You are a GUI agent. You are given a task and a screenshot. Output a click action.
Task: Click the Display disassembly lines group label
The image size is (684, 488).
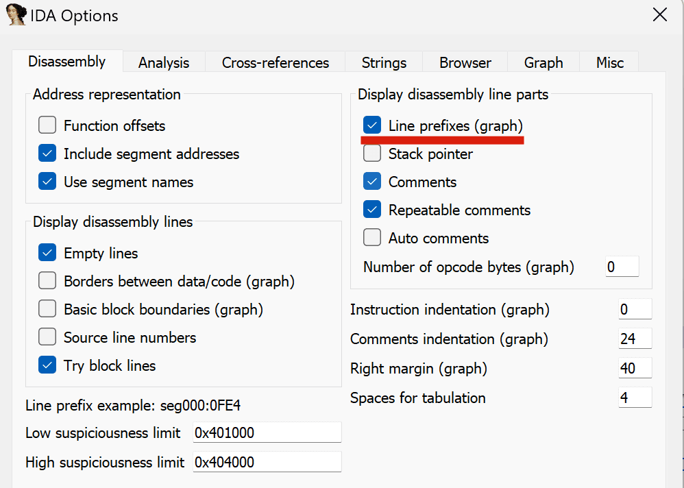[x=113, y=221]
